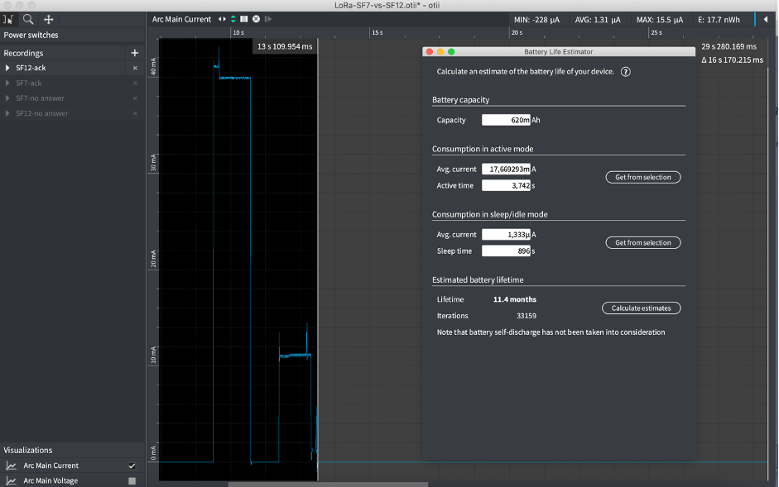
Task: Edit sleep mode Avg. current field
Action: 506,235
